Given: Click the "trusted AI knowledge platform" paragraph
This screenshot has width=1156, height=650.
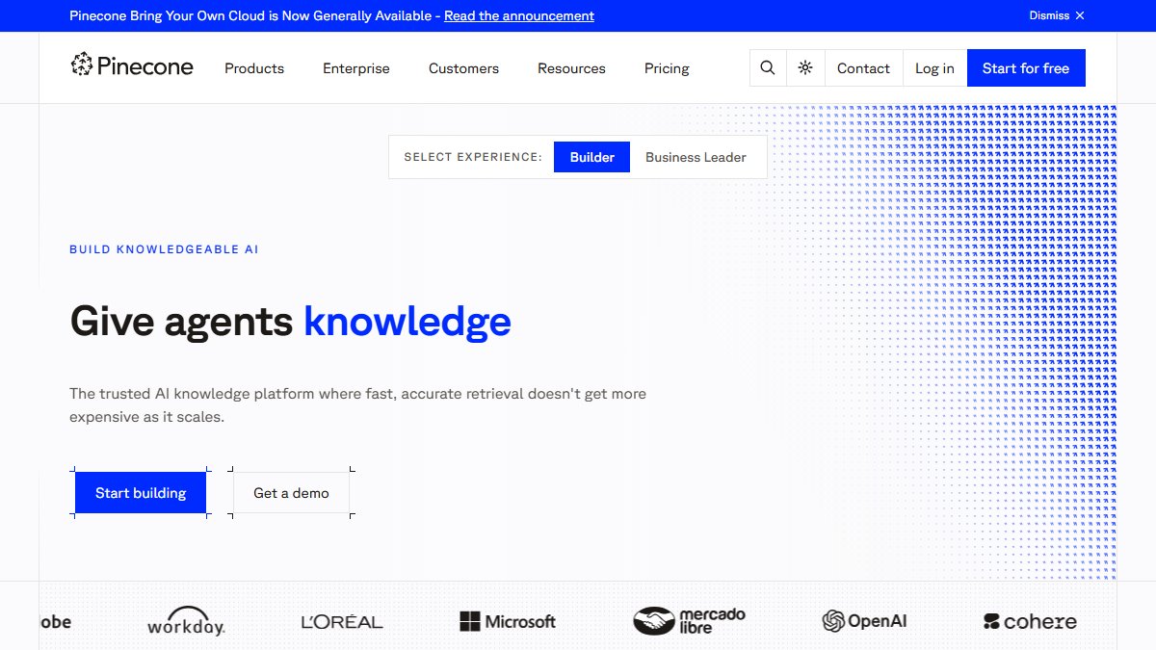Looking at the screenshot, I should click(357, 405).
